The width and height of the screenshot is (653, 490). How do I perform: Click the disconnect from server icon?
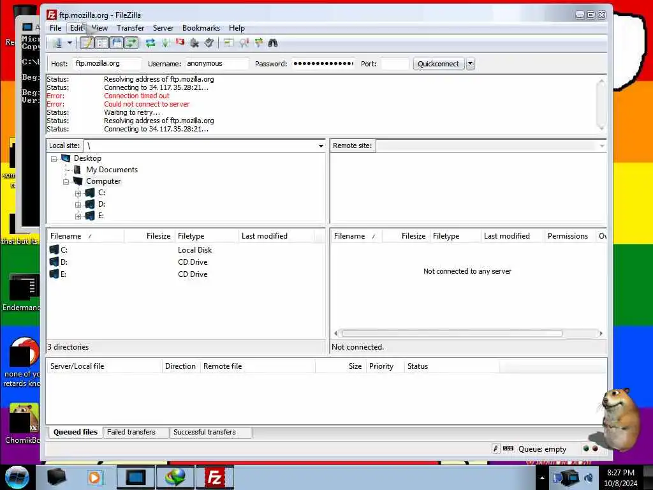click(194, 43)
